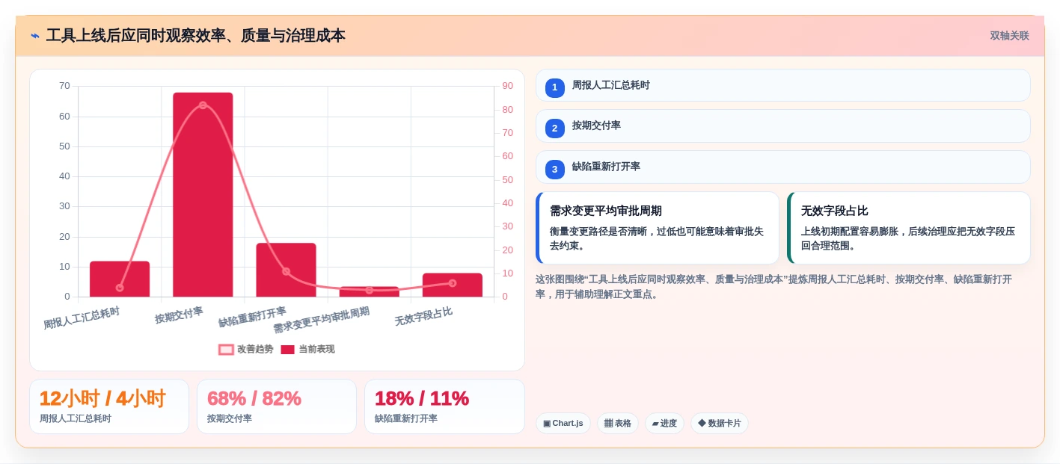
Task: Click the trend line point above 无效字段占比
Action: coord(453,283)
